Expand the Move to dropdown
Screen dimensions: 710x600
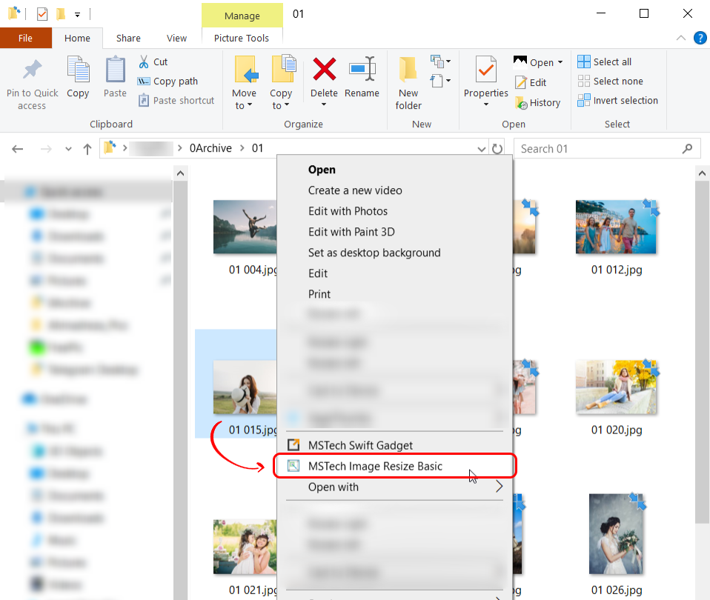pos(244,106)
